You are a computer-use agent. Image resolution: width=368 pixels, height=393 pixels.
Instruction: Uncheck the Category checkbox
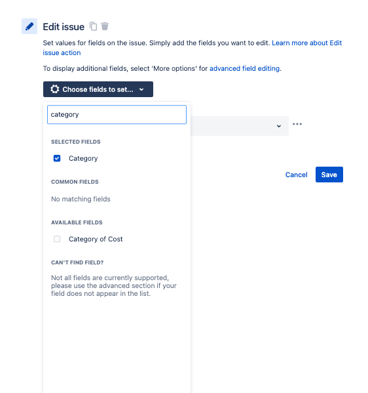pyautogui.click(x=57, y=158)
